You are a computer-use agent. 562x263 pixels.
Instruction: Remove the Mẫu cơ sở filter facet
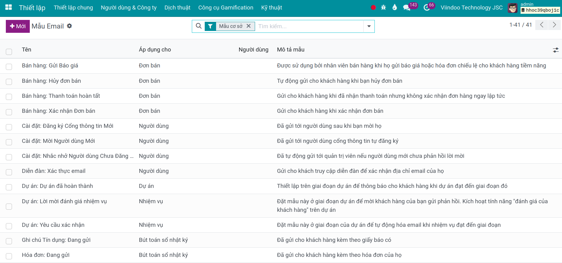coord(249,26)
